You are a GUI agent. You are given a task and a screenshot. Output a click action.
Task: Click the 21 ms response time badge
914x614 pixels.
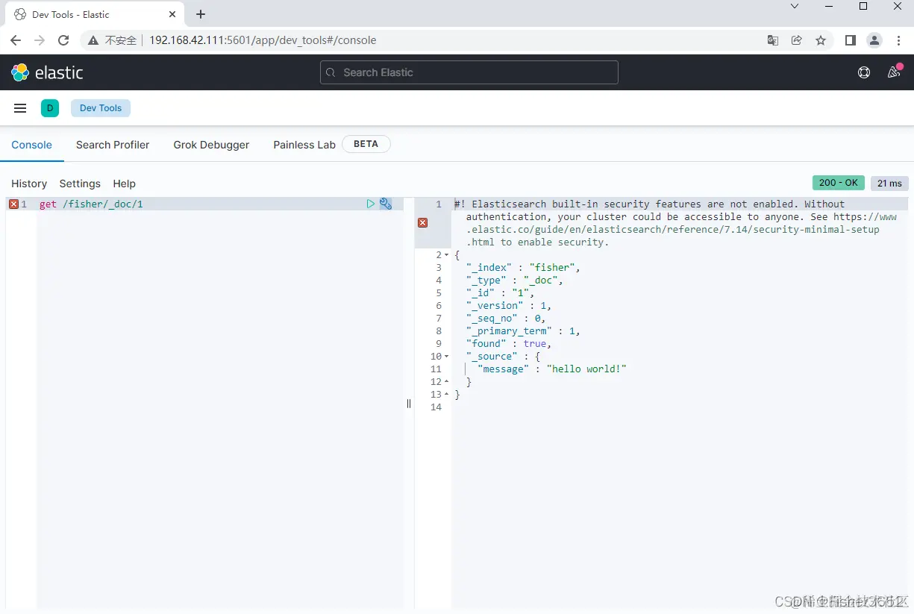point(889,183)
